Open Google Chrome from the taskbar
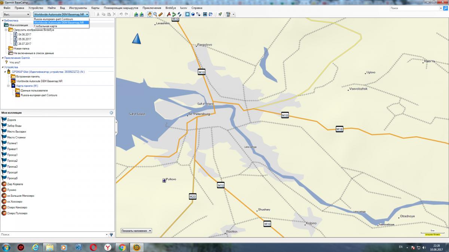 point(122,247)
